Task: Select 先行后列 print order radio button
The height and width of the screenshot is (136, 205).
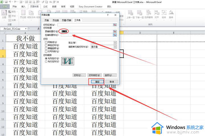Action: point(46,61)
